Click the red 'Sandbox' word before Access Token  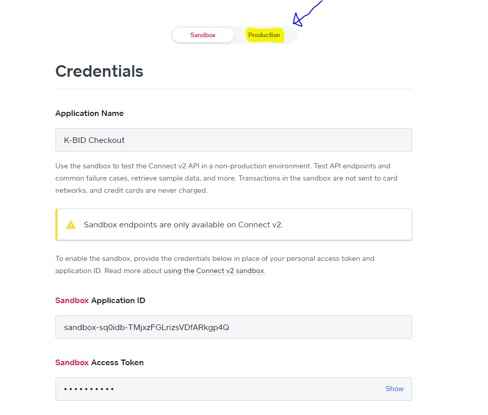[x=72, y=363]
